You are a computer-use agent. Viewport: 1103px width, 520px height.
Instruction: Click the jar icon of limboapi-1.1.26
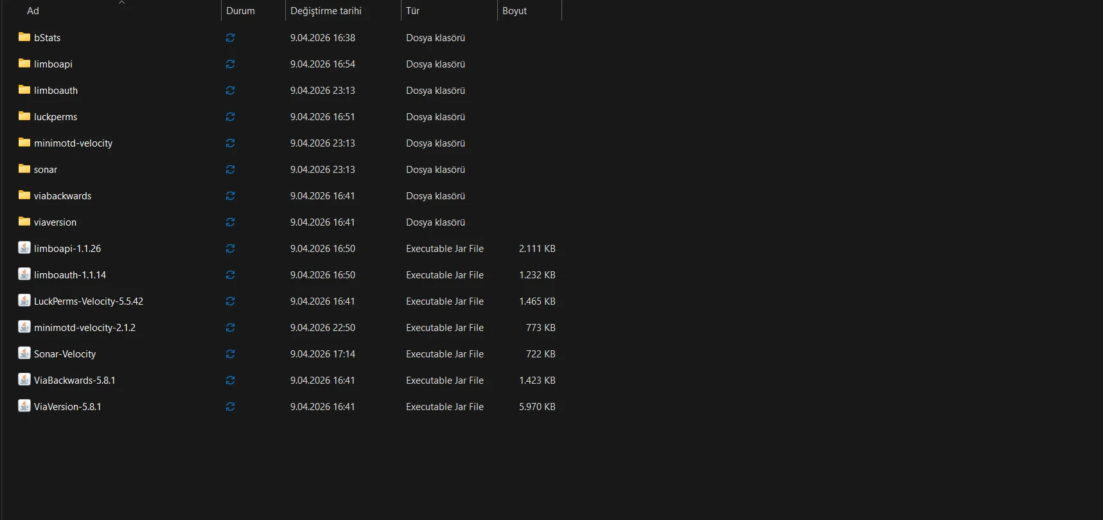pyautogui.click(x=24, y=247)
